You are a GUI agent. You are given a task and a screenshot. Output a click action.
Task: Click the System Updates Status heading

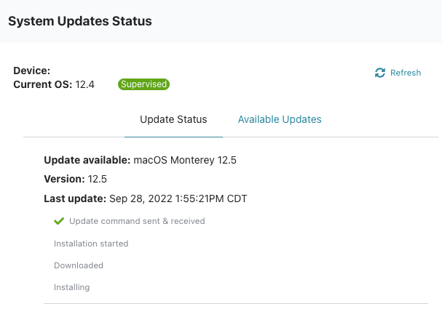(x=80, y=21)
